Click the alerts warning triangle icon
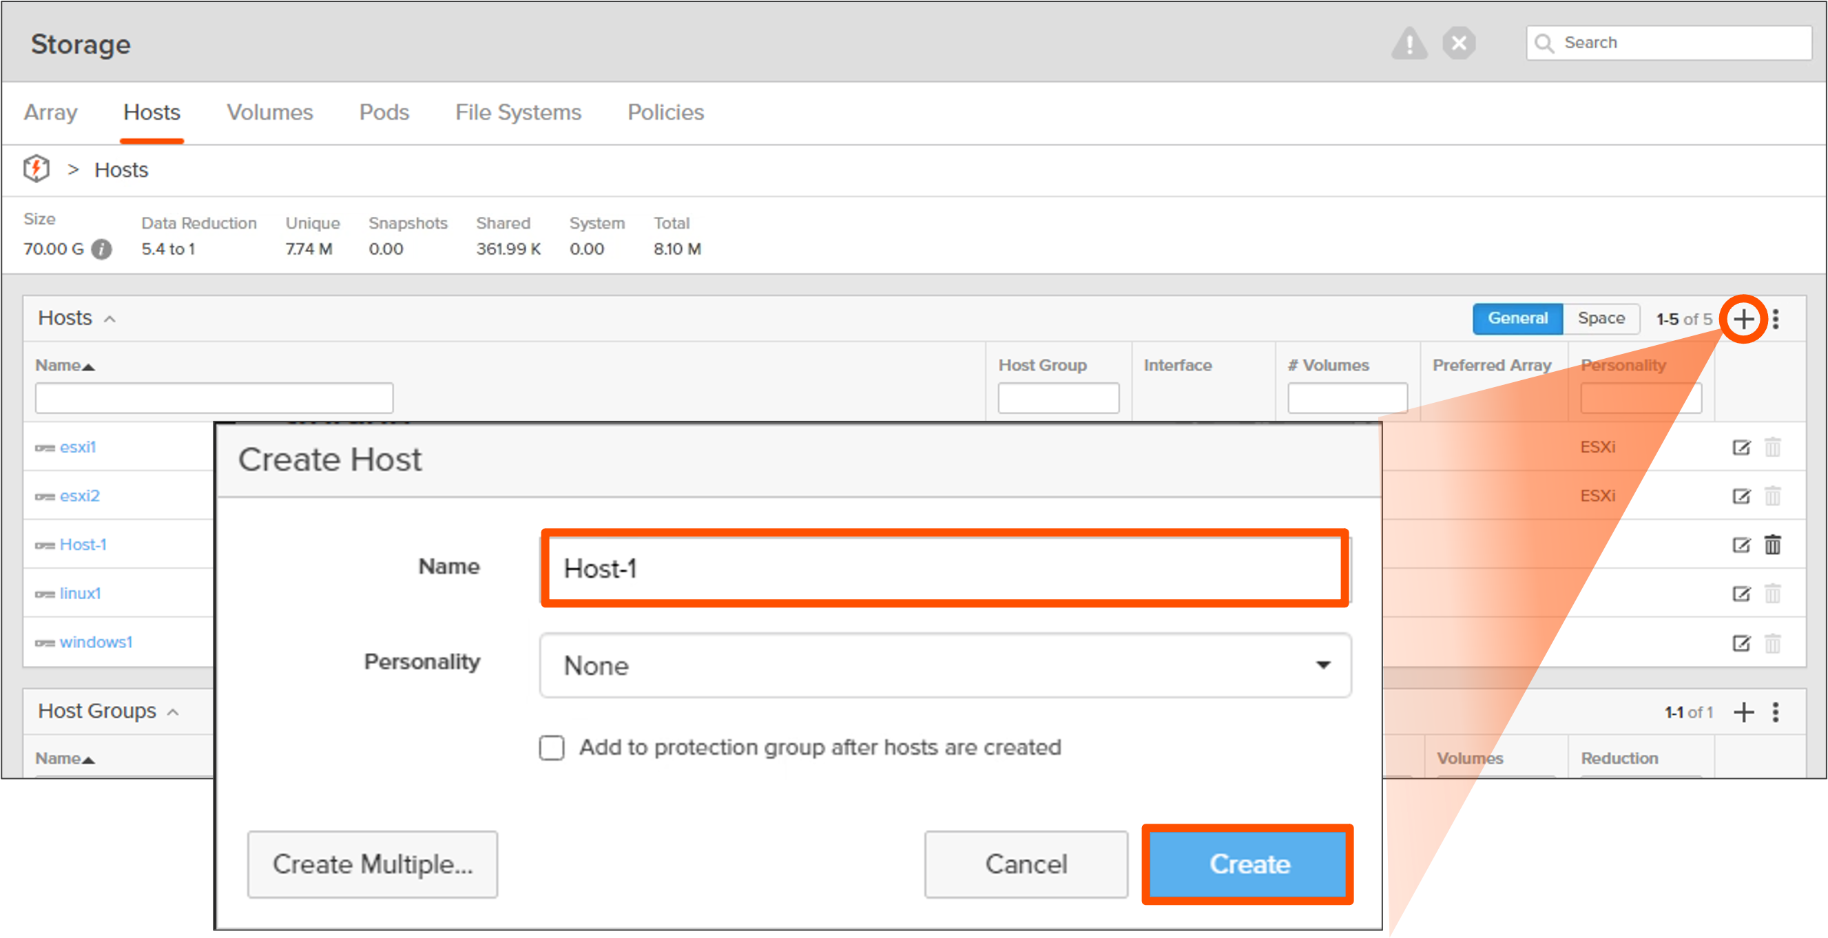This screenshot has height=938, width=1828. 1409,43
